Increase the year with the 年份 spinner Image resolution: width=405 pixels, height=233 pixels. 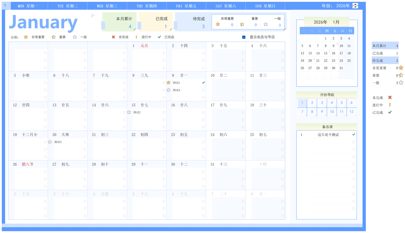coord(355,4)
